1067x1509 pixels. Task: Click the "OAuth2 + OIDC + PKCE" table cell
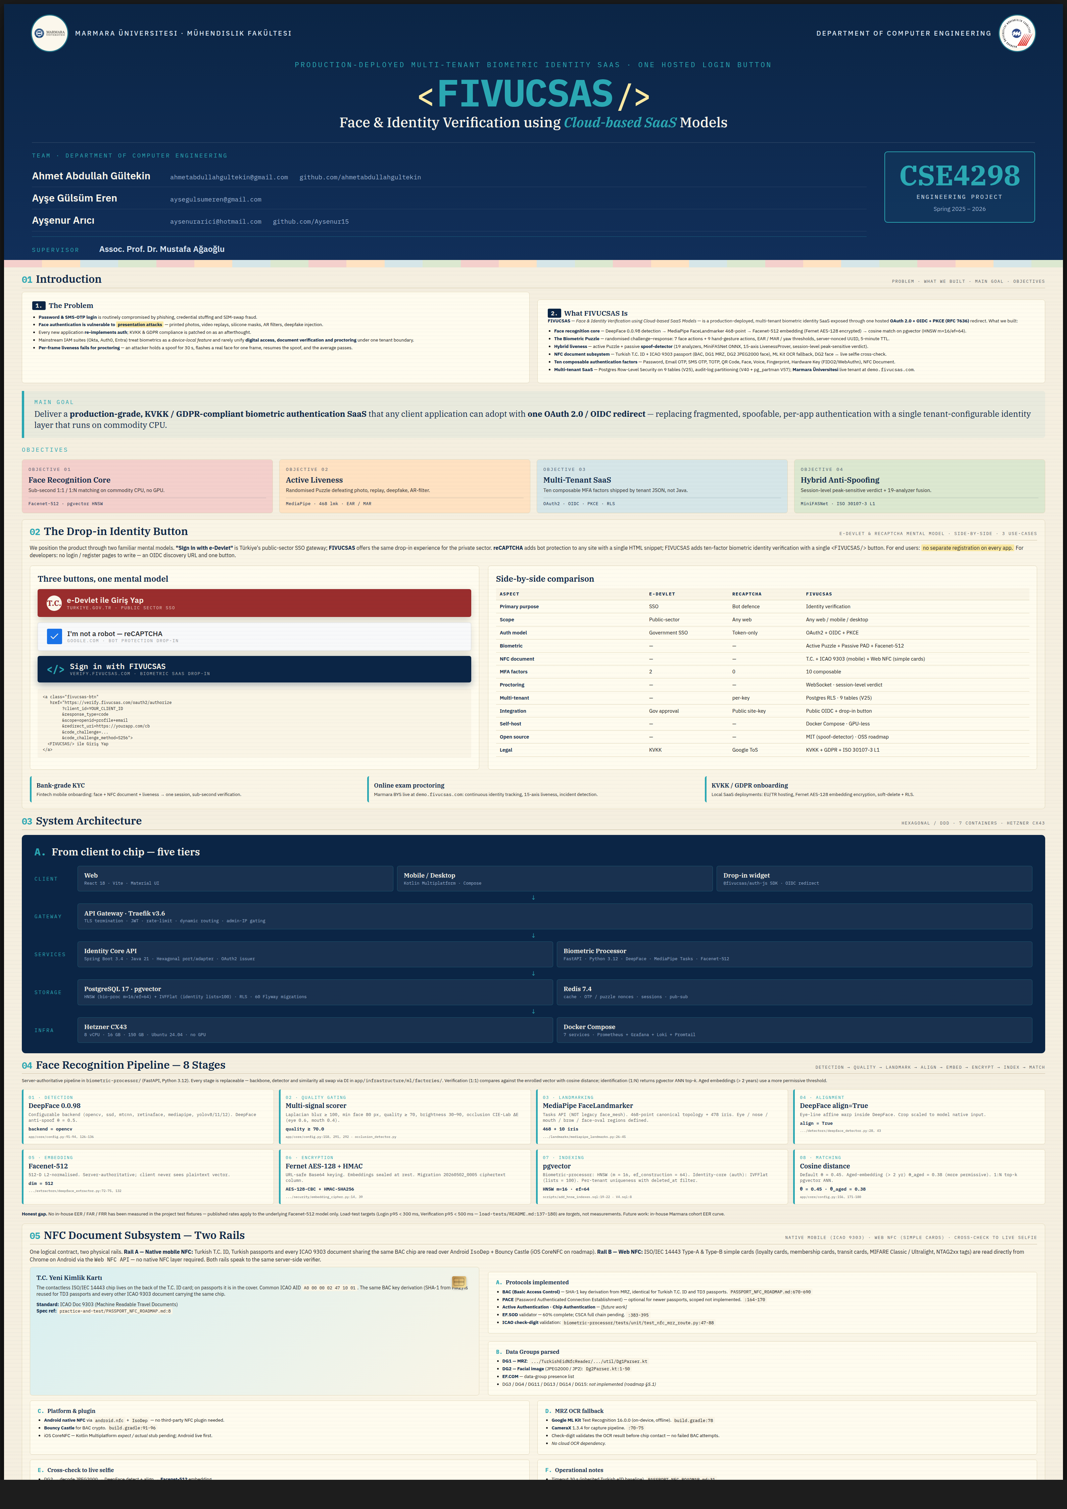point(832,632)
